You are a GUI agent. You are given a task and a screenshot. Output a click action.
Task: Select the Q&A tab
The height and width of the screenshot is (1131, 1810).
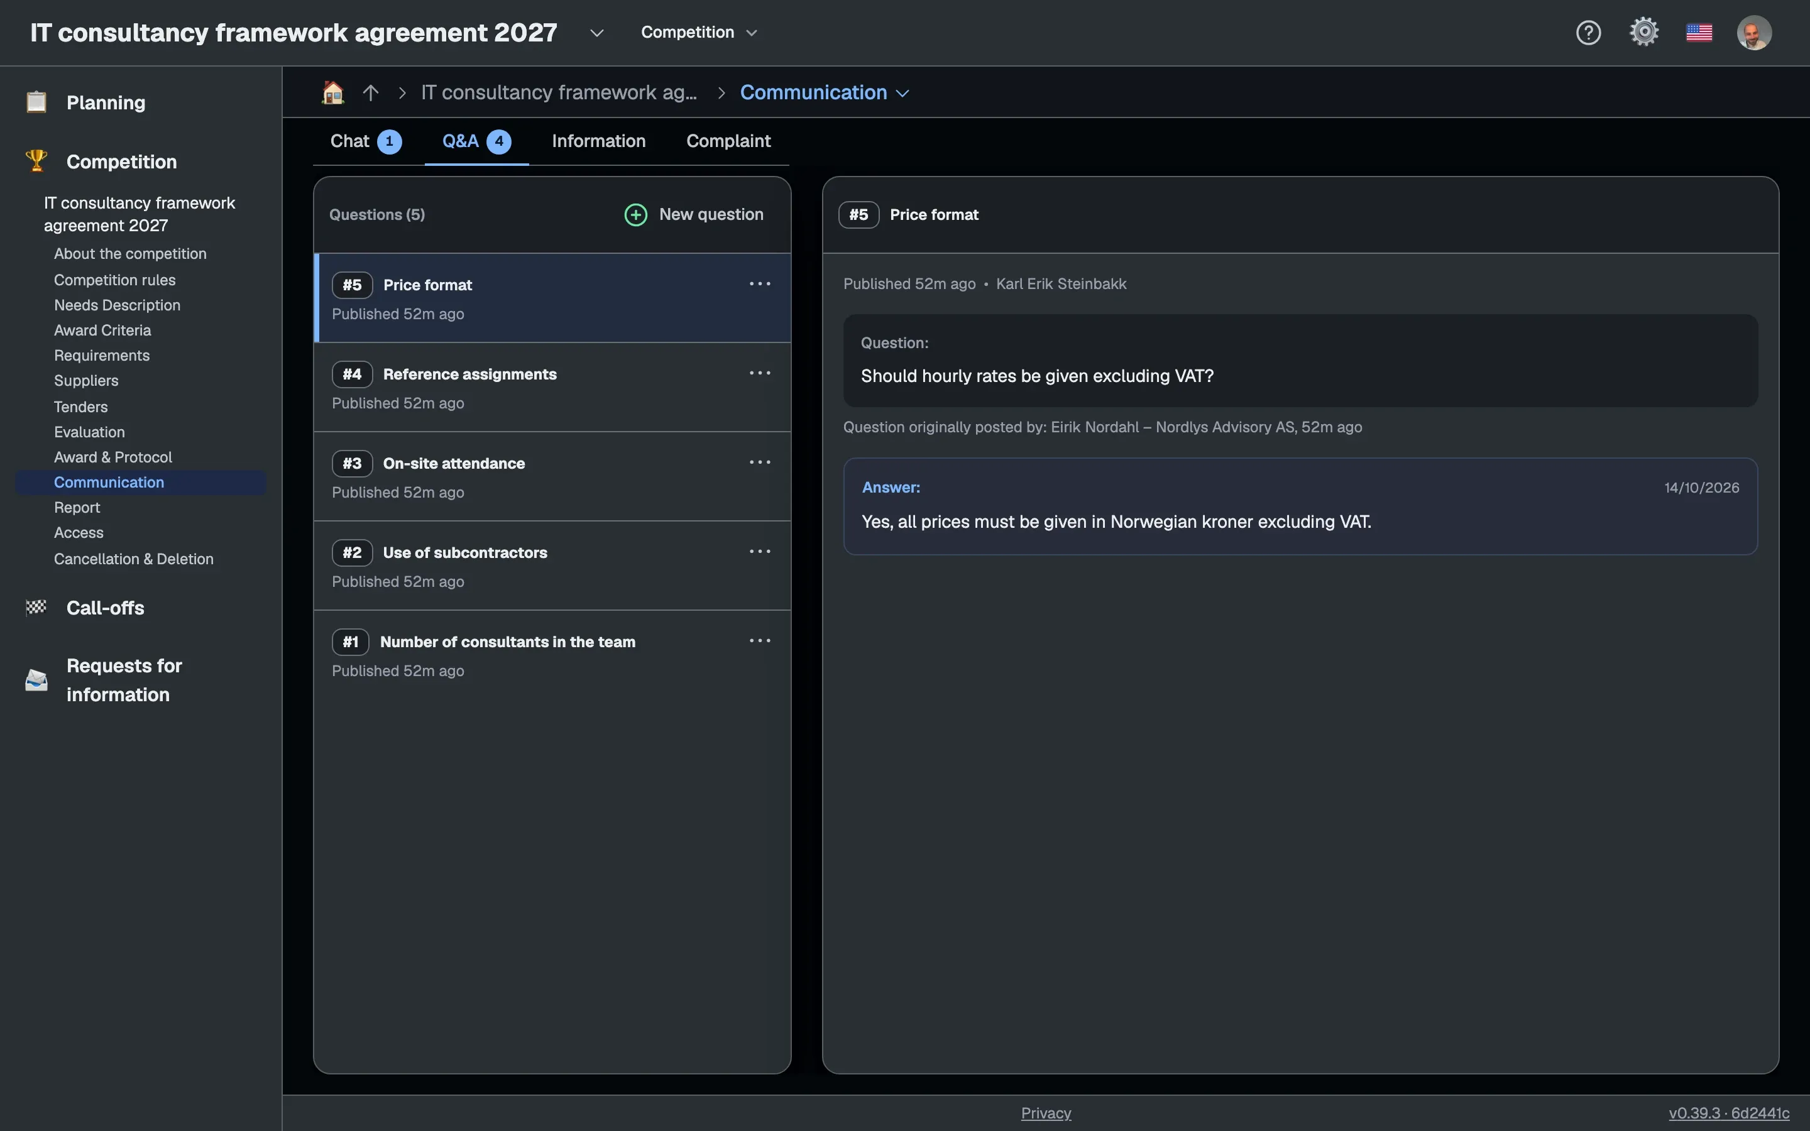(476, 141)
